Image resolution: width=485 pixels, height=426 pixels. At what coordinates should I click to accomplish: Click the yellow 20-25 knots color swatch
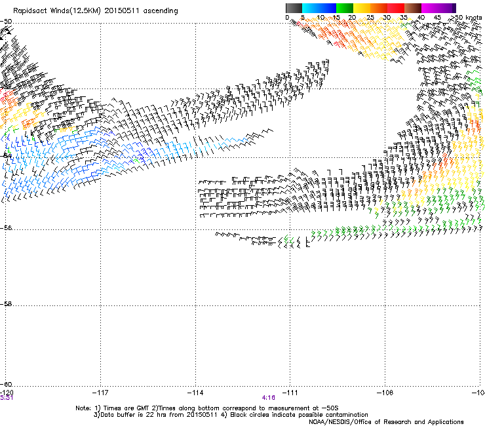(x=362, y=8)
